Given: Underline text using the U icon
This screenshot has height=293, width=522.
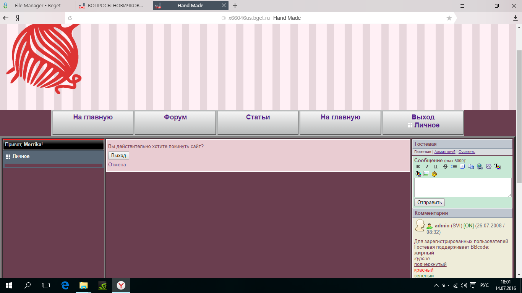Looking at the screenshot, I should [436, 167].
